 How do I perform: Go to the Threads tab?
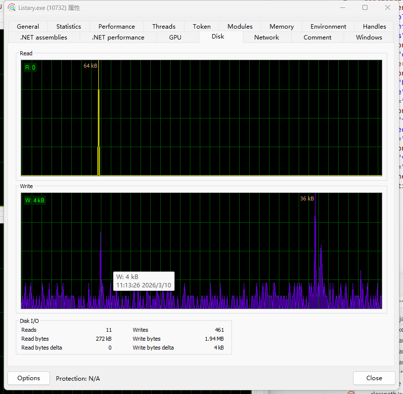click(x=164, y=27)
